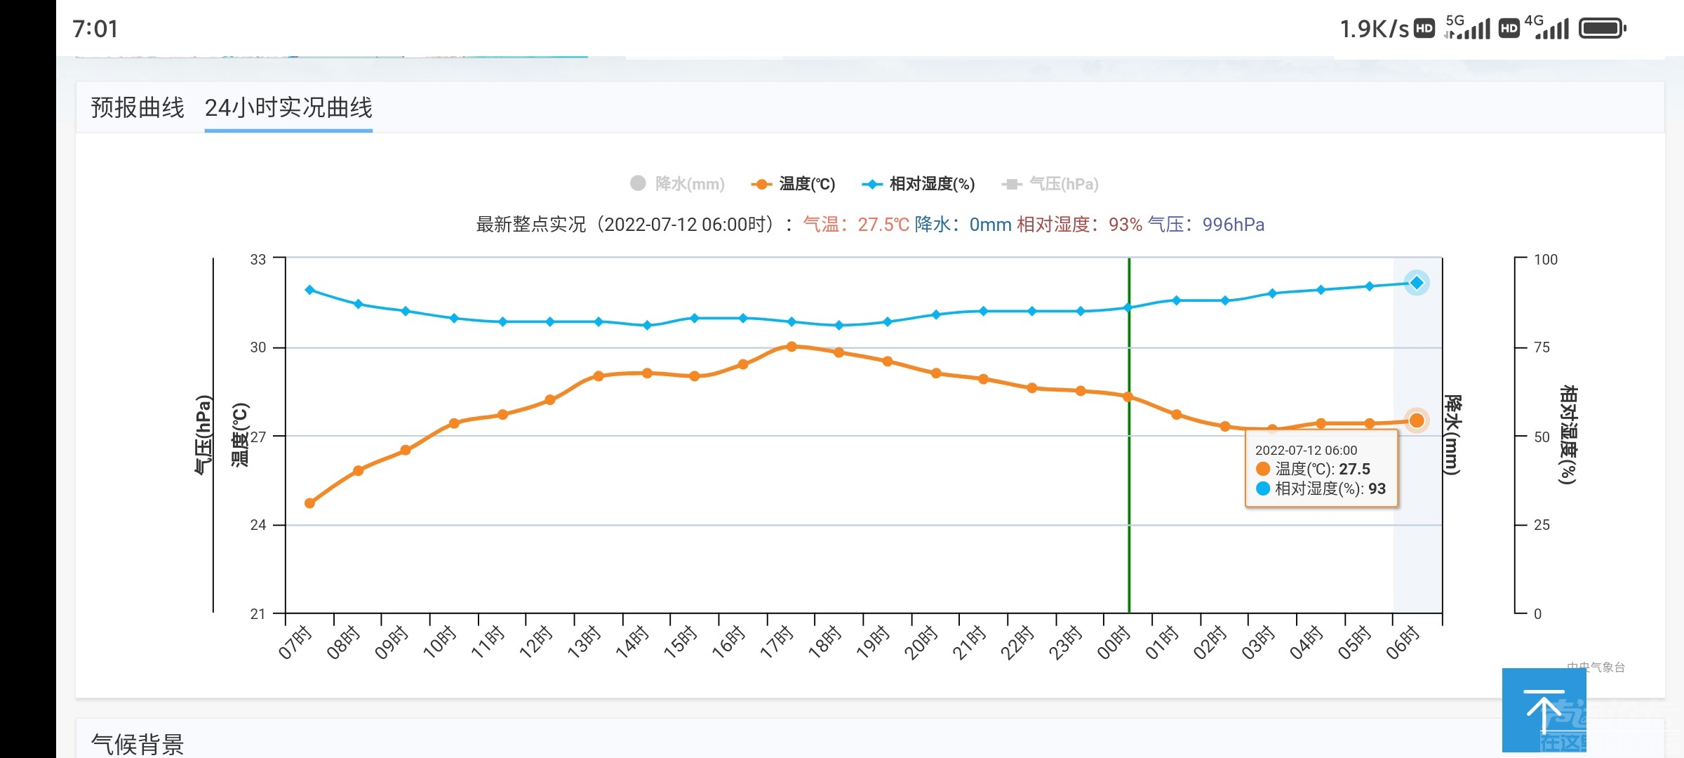Click the temperature point at 07时
This screenshot has height=758, width=1684.
(x=309, y=503)
